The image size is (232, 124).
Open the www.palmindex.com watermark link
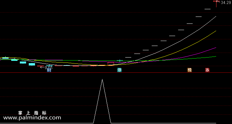(x=32, y=118)
